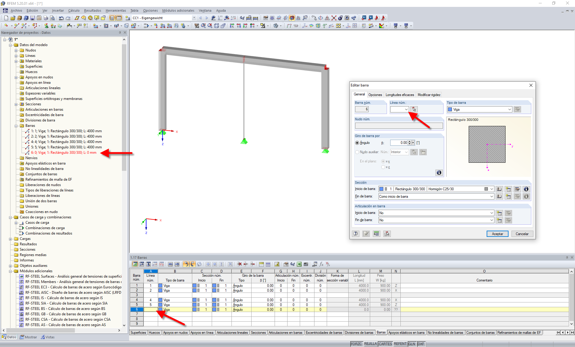This screenshot has width=575, height=347.
Task: Open the Cálculo menu
Action: coord(74,10)
